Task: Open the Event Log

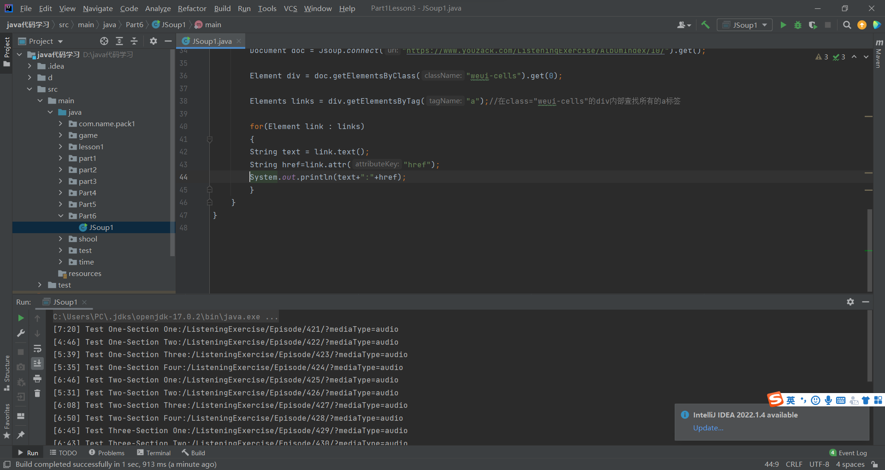Action: pyautogui.click(x=848, y=453)
